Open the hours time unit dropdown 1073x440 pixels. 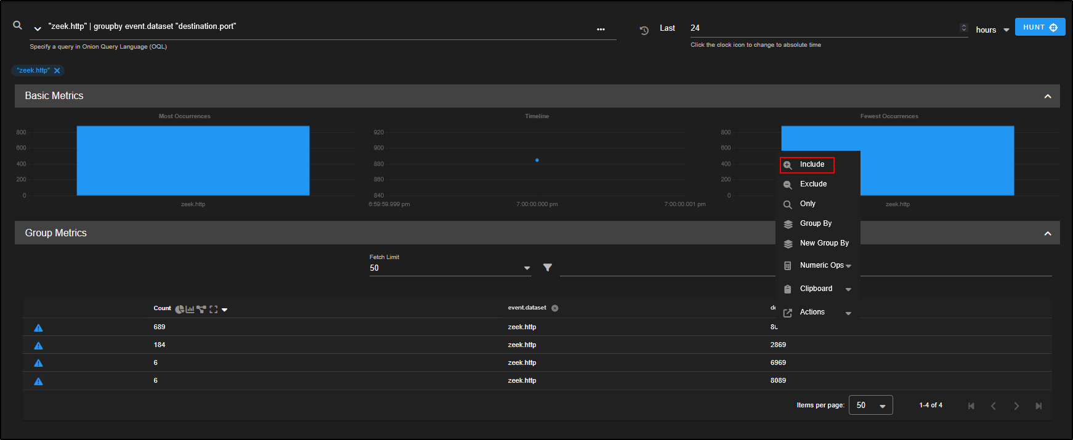click(992, 30)
